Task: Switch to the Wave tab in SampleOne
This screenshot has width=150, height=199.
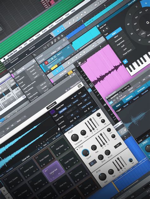Action: (x=118, y=106)
